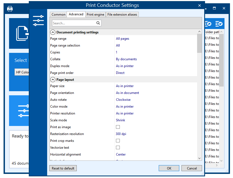The height and width of the screenshot is (178, 233).
Task: Click the Page range label
Action: (58, 39)
